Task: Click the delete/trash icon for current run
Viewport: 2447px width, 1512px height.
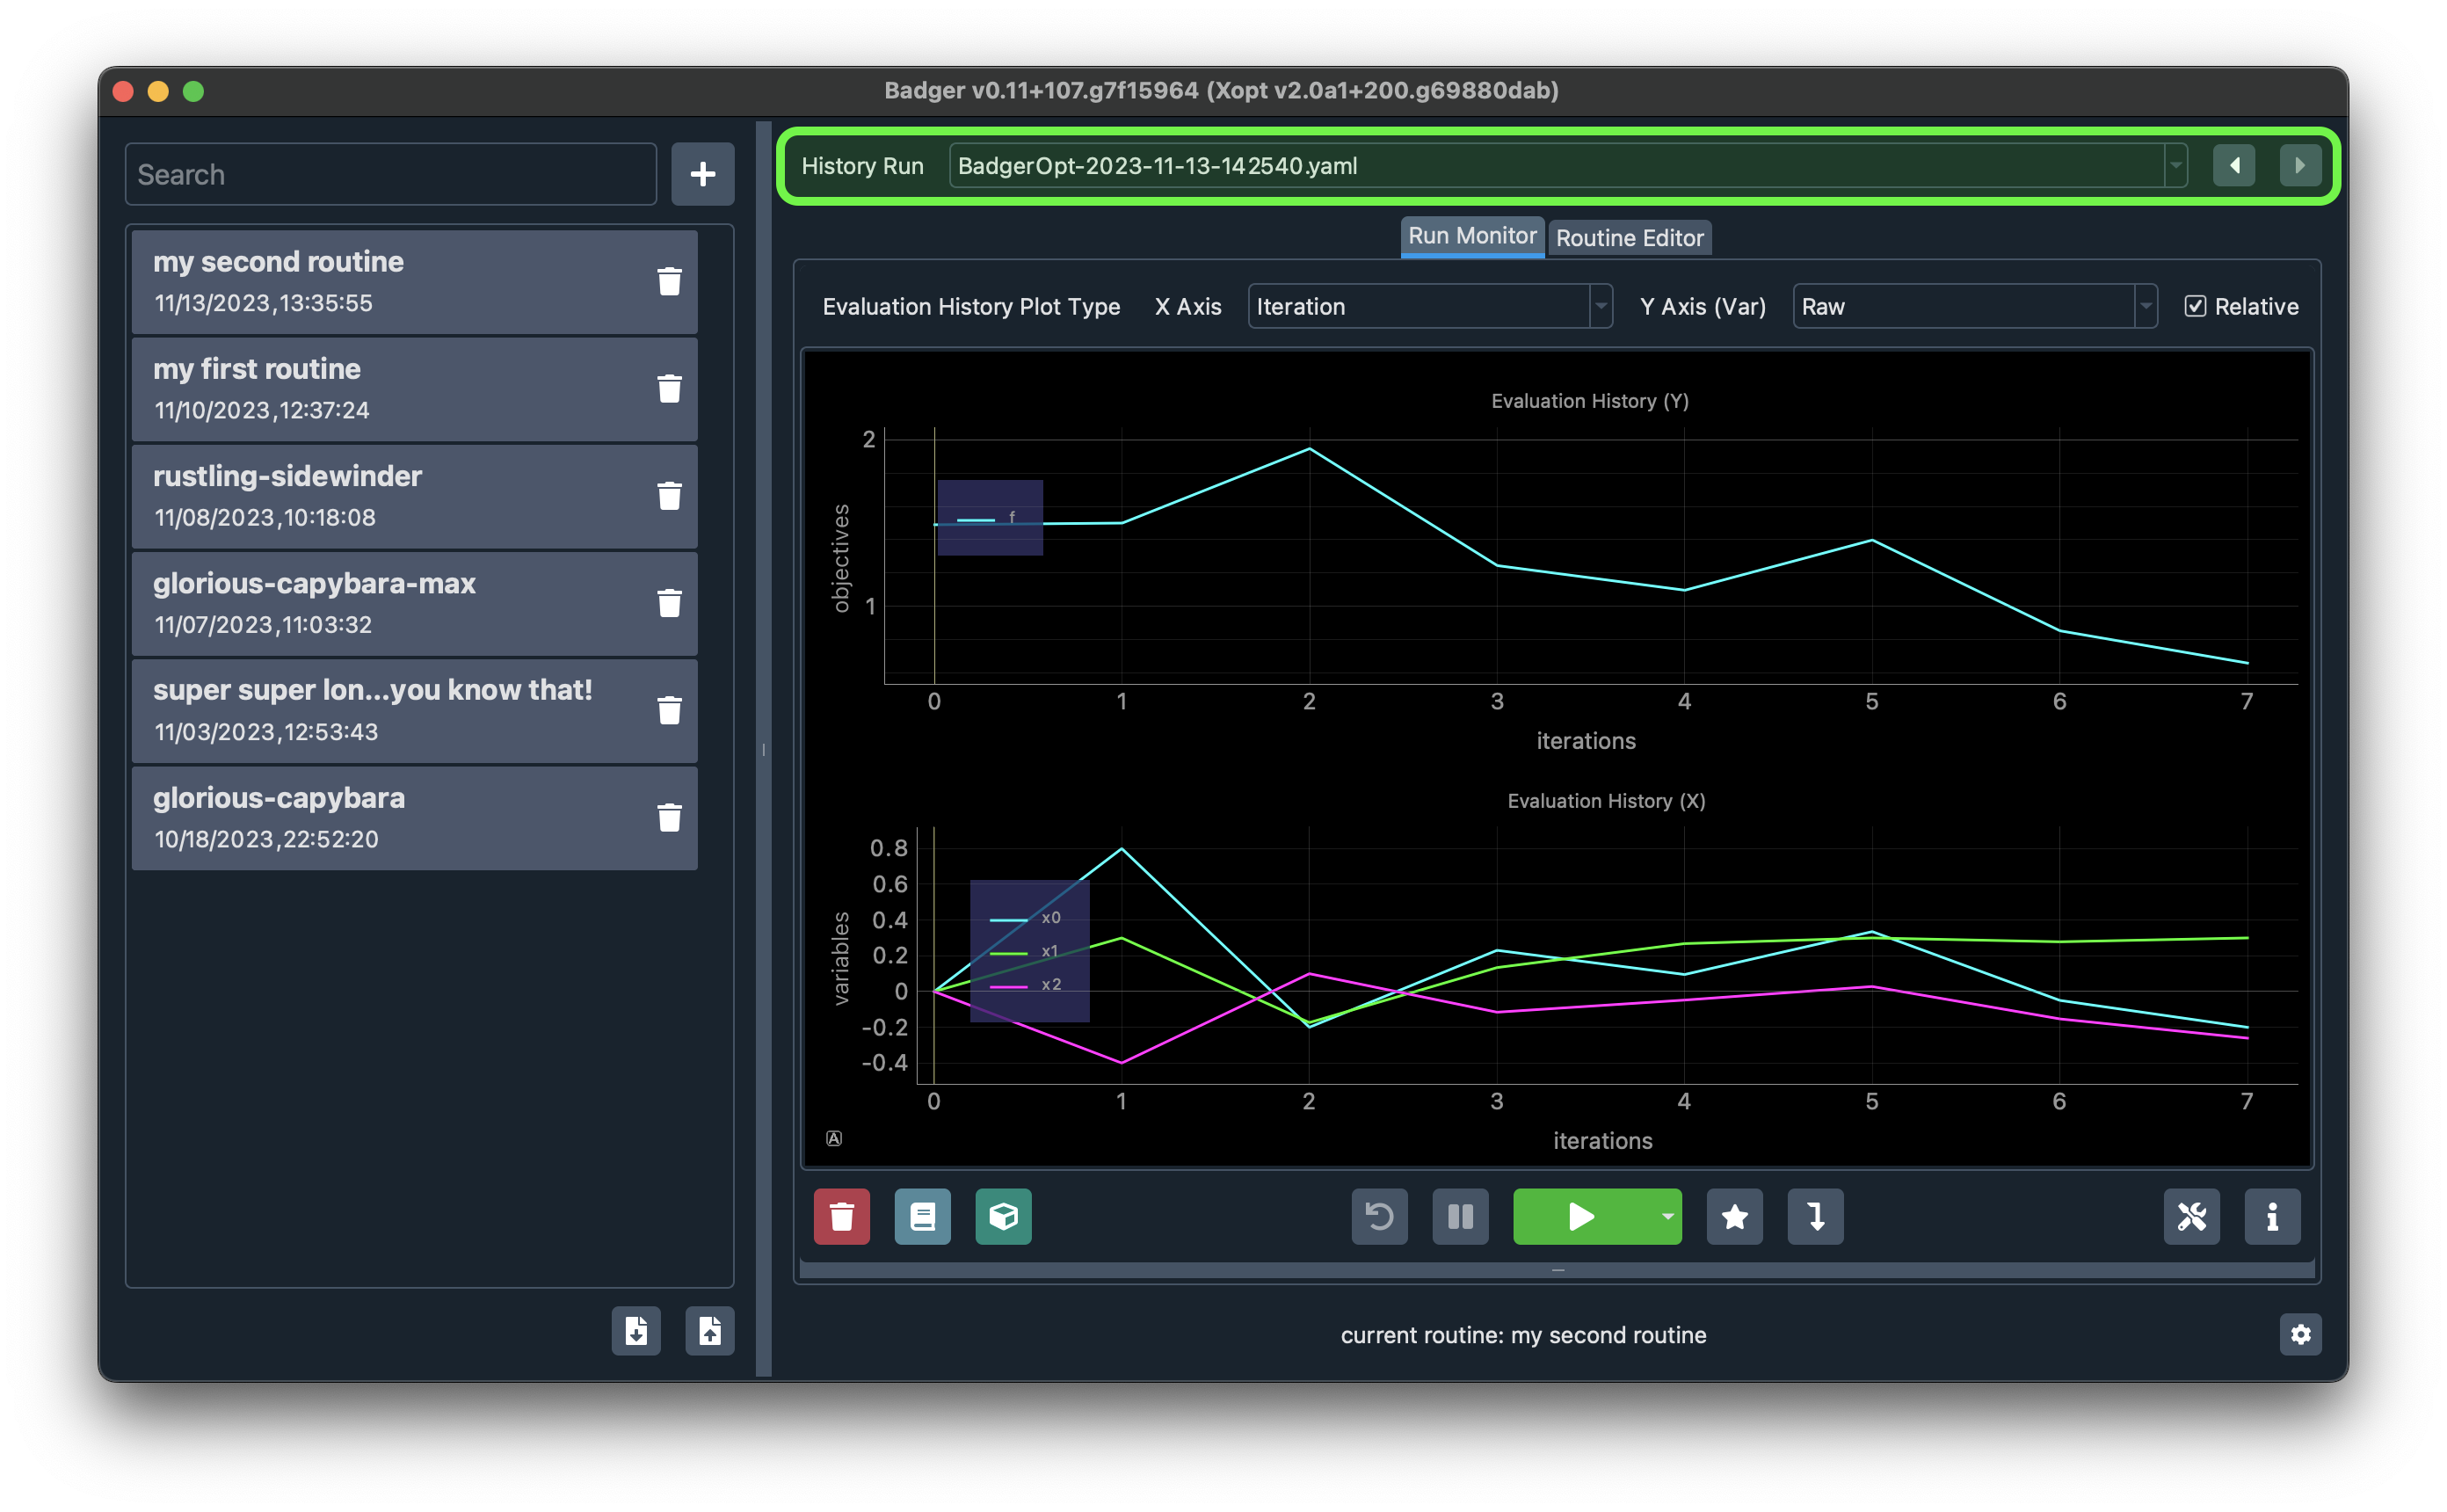Action: coord(841,1215)
